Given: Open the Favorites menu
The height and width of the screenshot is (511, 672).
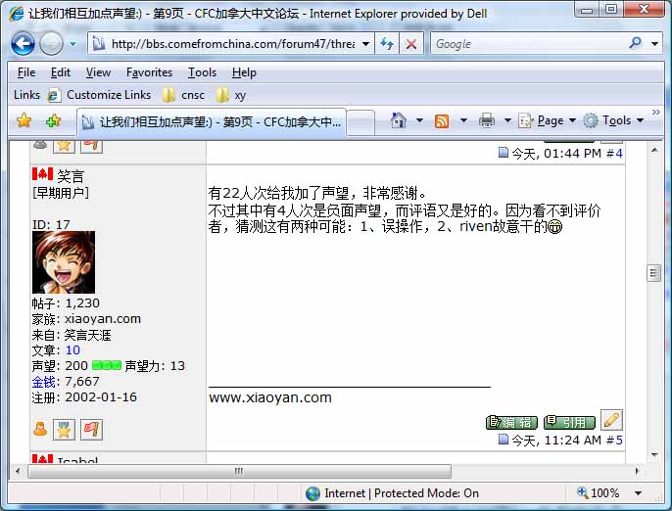Looking at the screenshot, I should click(x=149, y=72).
